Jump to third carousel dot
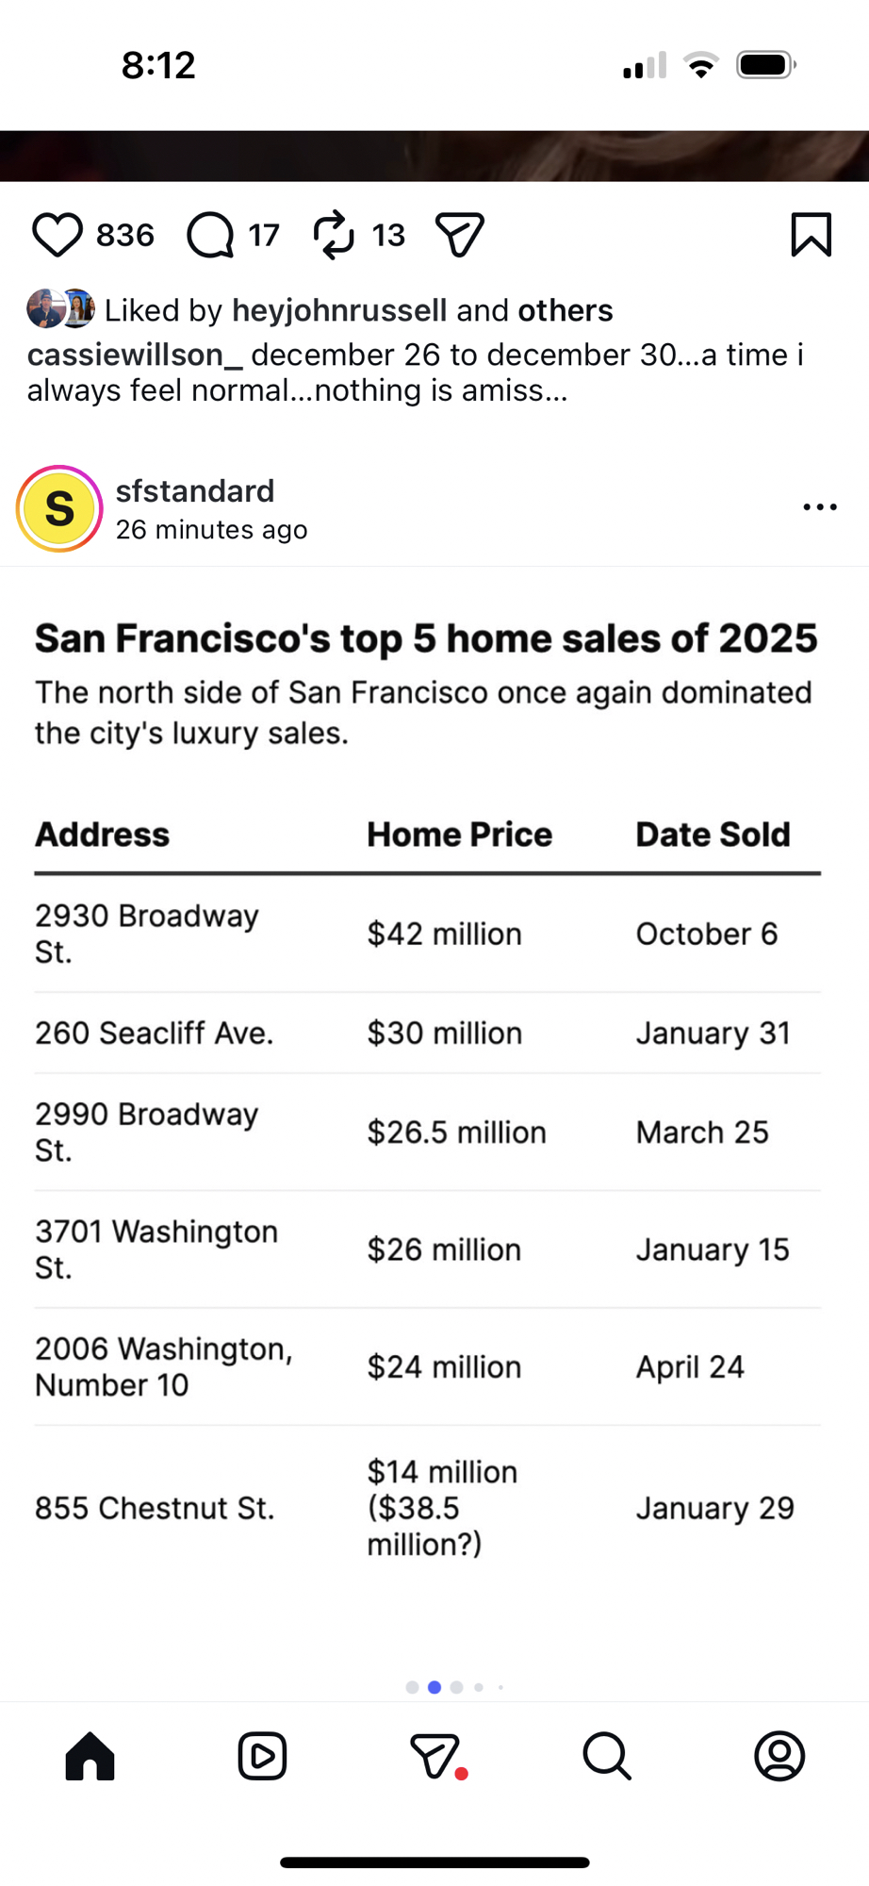This screenshot has height=1886, width=869. 457,1687
